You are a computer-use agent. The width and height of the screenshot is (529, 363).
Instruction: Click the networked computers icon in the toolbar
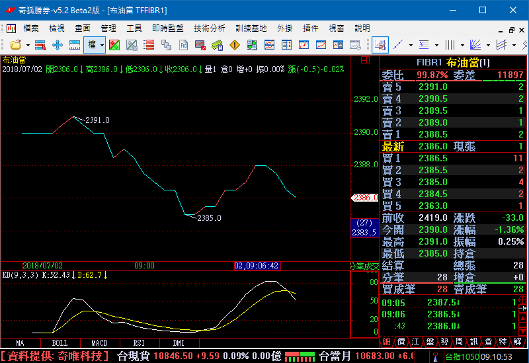(x=252, y=45)
